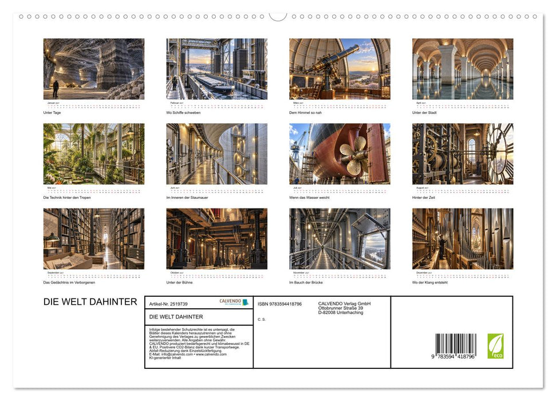Click the large heading 'DIE WELT DAHINTER'

tap(90, 302)
